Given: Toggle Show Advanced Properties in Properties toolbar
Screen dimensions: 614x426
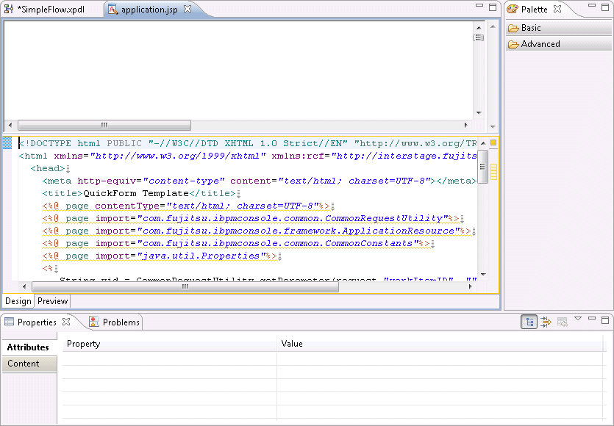Looking at the screenshot, I should coord(546,322).
